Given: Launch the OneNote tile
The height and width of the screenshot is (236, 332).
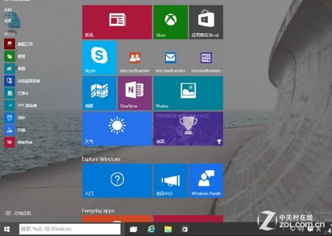Looking at the screenshot, I should click(x=135, y=93).
